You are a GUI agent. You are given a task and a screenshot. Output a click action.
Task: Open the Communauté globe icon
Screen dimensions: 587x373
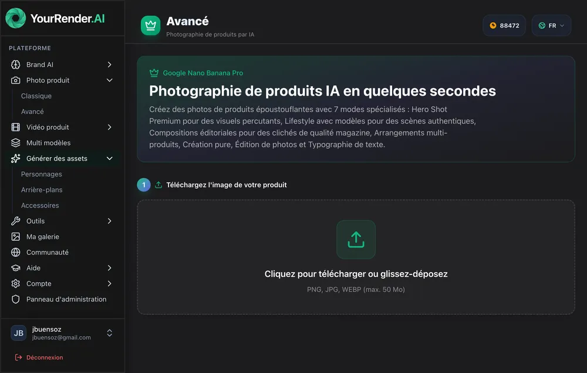[14, 252]
